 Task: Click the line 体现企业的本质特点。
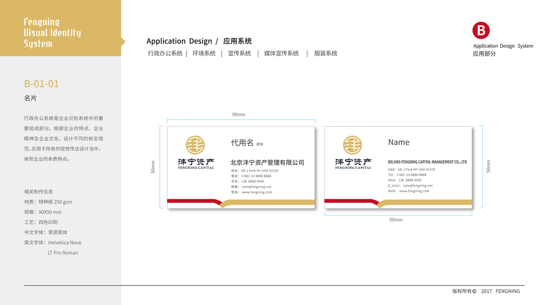(47, 159)
